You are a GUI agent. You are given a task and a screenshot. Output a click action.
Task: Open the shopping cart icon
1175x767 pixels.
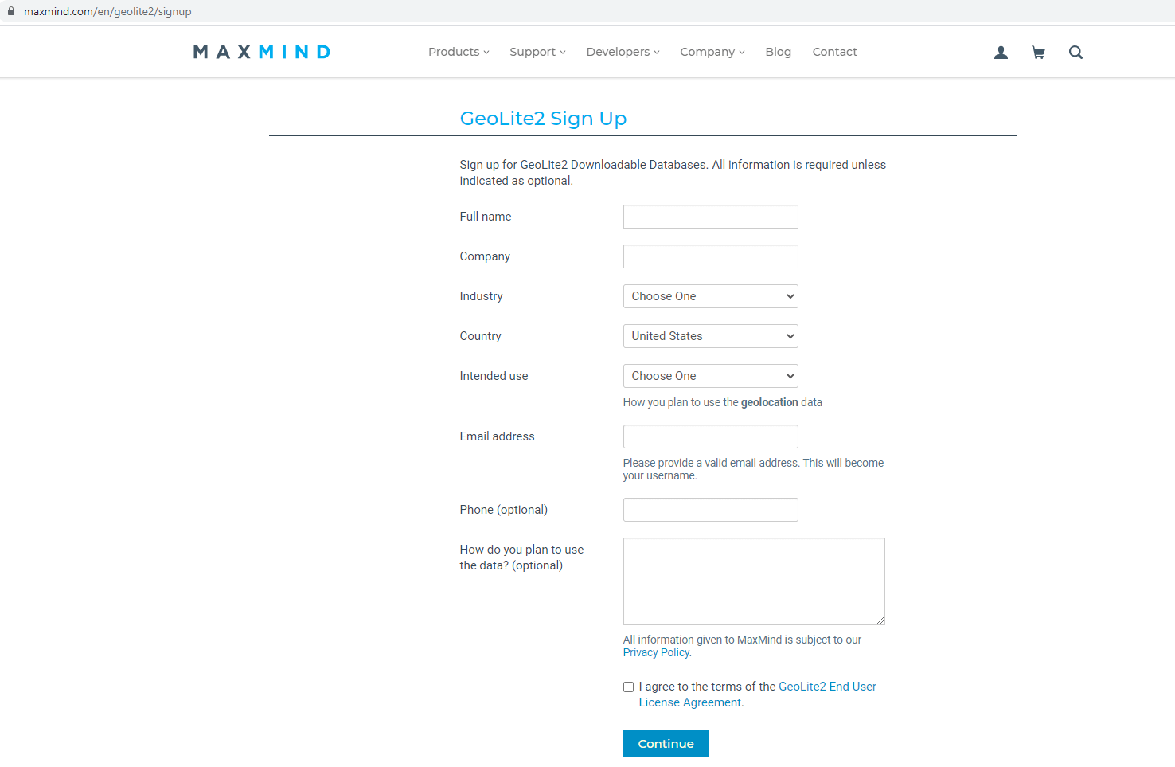point(1038,52)
